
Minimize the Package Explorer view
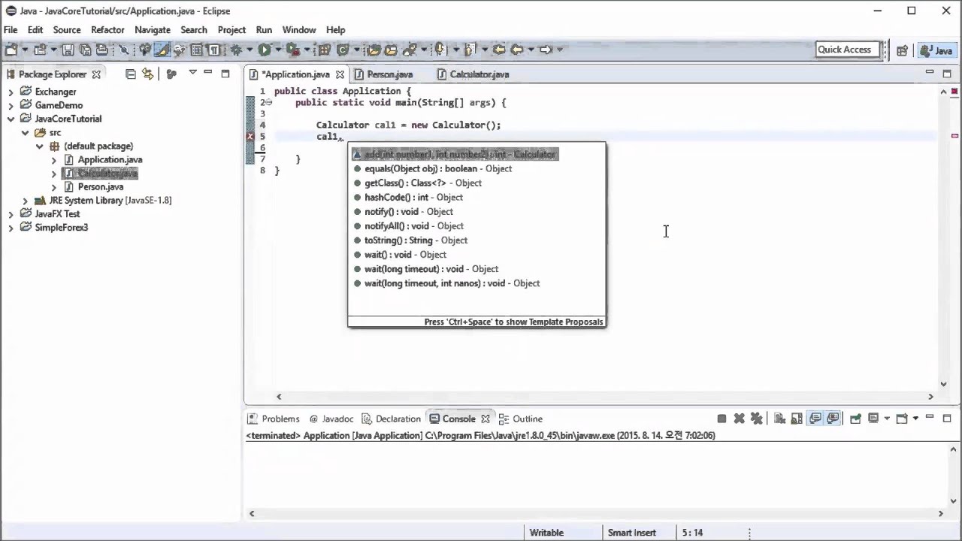click(207, 73)
